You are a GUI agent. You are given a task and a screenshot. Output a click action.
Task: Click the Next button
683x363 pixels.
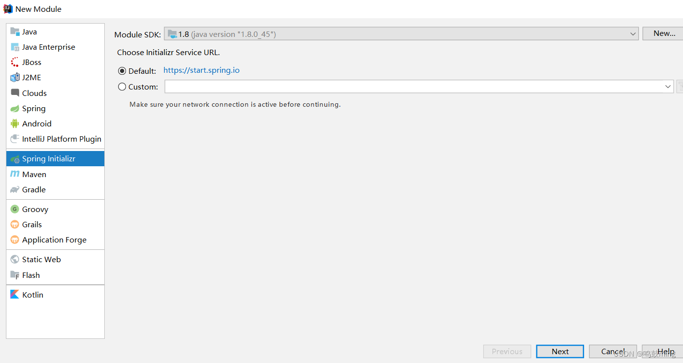pyautogui.click(x=560, y=351)
